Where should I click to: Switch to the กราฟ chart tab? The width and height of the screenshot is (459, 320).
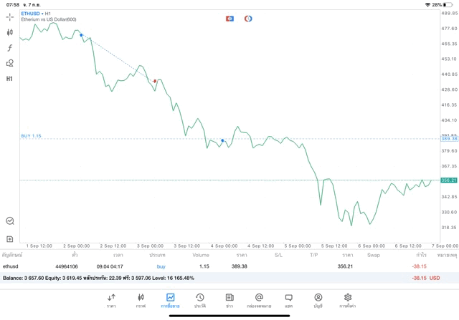point(141,301)
